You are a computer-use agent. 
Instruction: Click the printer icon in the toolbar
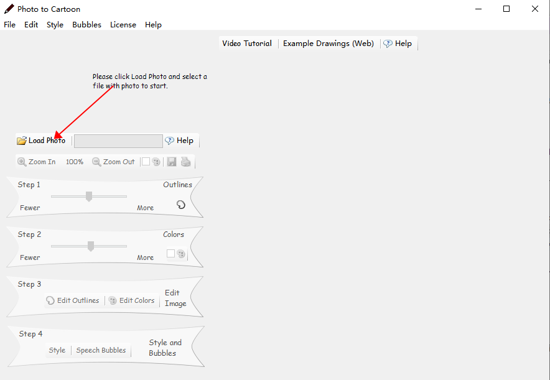click(x=185, y=162)
